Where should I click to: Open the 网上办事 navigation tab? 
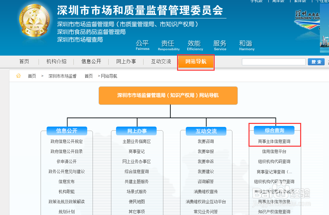[x=126, y=62]
